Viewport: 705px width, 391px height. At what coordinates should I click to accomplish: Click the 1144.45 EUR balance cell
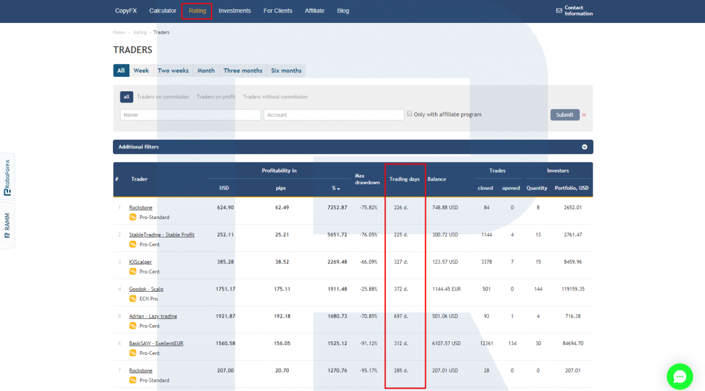coord(446,289)
